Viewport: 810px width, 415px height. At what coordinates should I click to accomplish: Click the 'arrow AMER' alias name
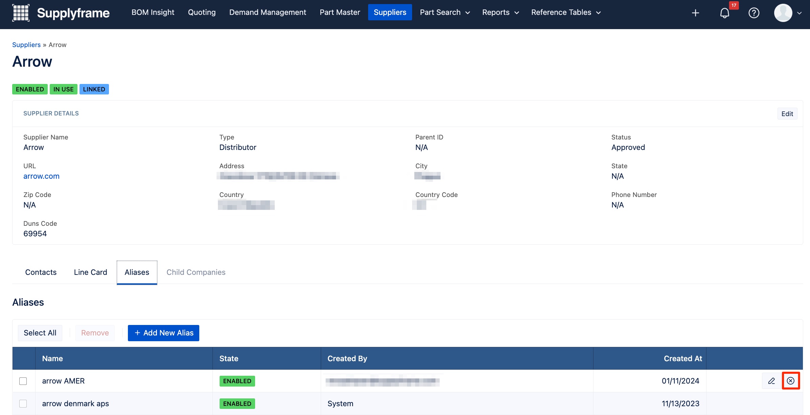tap(63, 381)
